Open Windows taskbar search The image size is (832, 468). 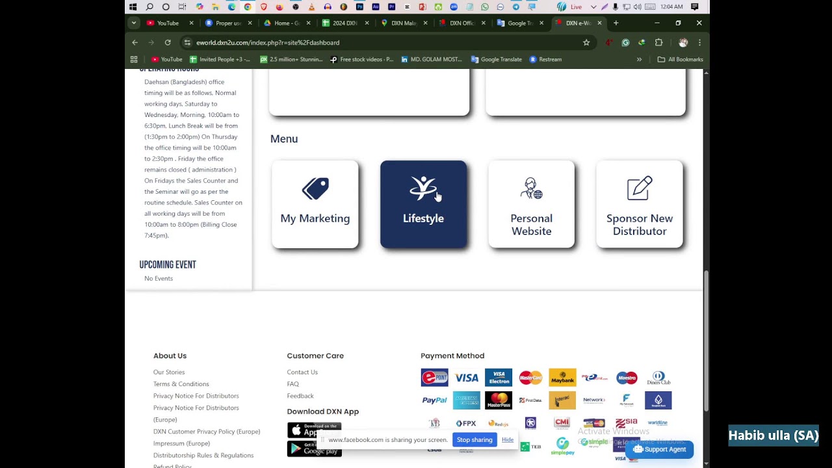[149, 6]
